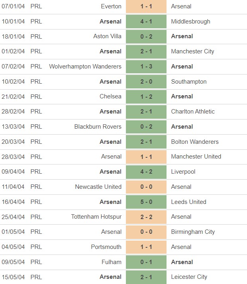Screen dimensions: 247x284
Task: Click the Southampton team link
Action: 189,82
